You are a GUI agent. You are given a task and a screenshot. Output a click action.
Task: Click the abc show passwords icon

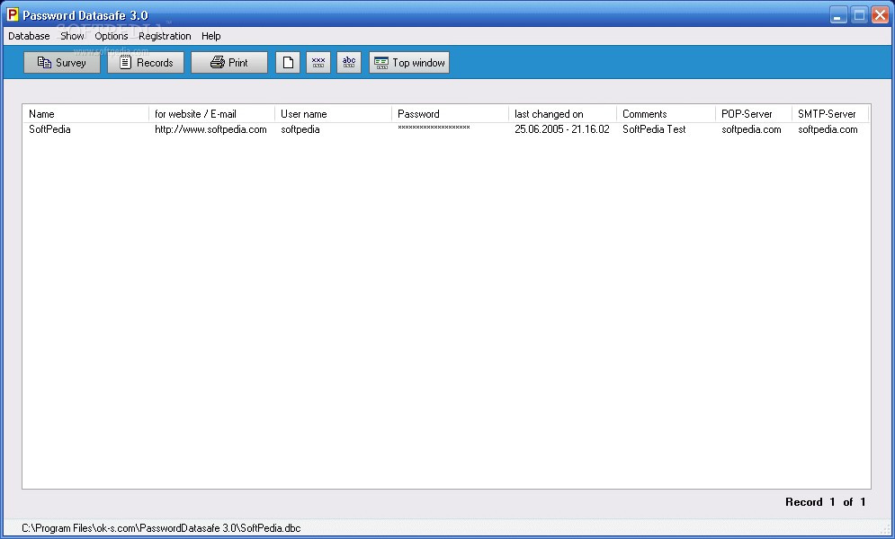click(x=349, y=63)
